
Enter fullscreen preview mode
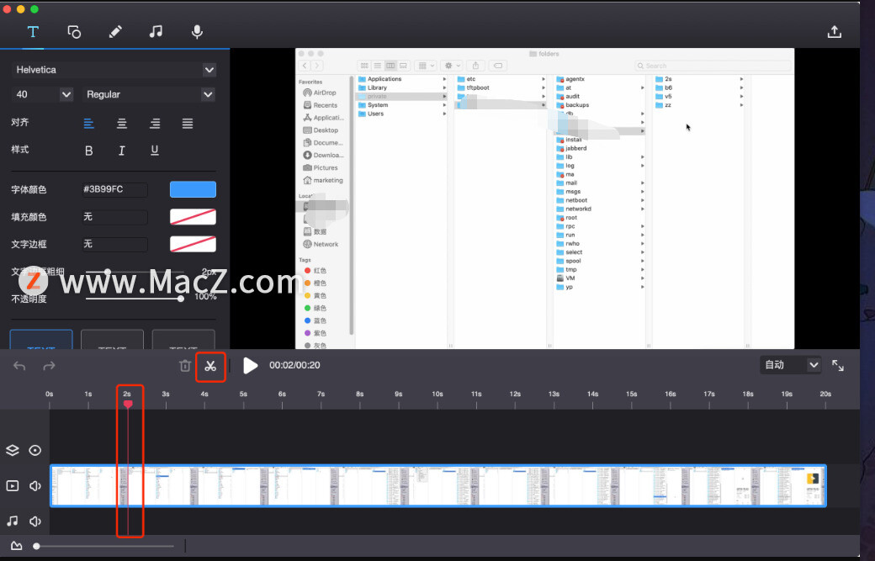[838, 365]
